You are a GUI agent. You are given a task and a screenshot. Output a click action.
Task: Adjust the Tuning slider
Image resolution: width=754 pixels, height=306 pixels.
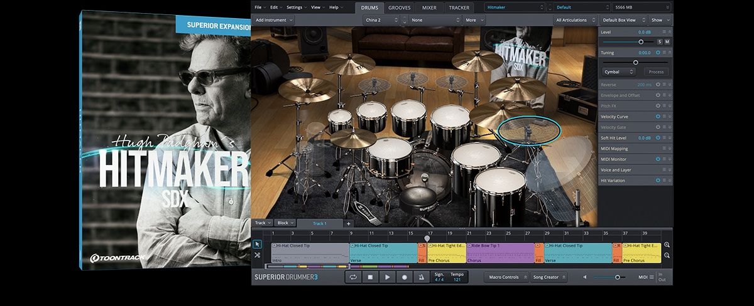click(x=635, y=62)
